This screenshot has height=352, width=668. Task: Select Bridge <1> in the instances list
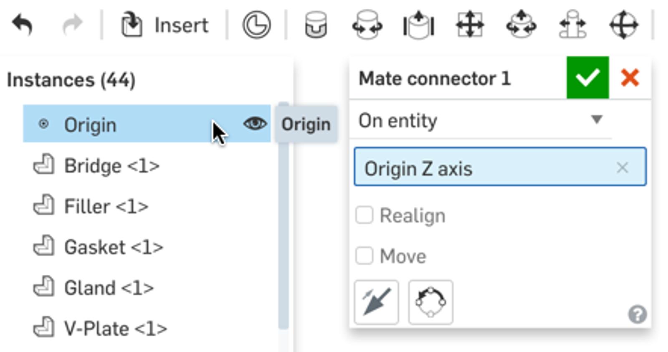pos(111,166)
